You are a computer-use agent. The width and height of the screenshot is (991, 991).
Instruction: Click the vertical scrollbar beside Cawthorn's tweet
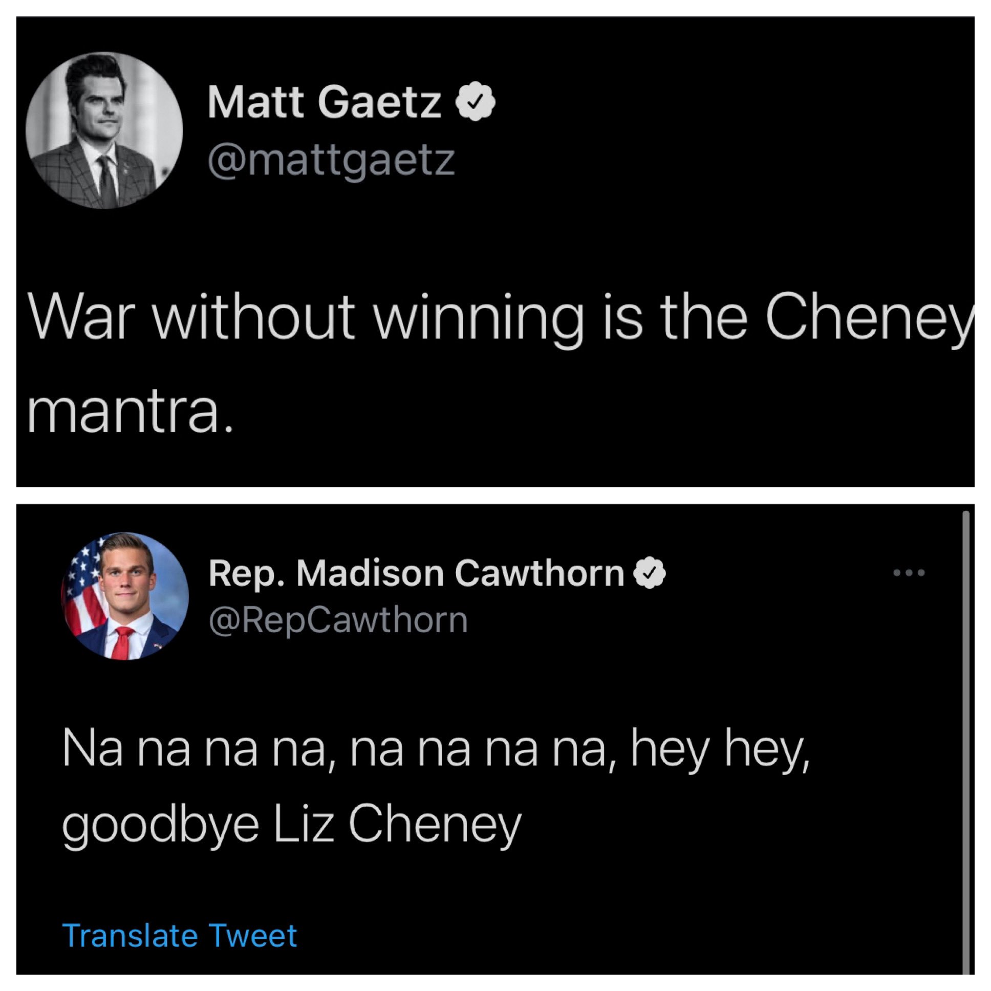(965, 739)
